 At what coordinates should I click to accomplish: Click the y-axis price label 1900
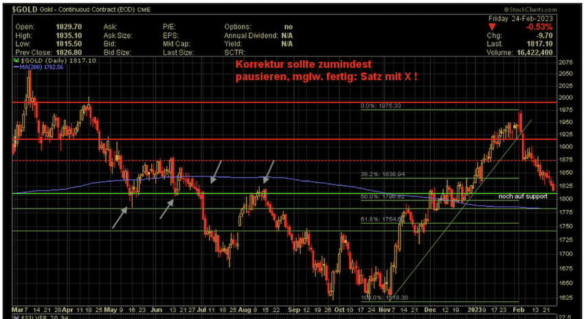pyautogui.click(x=565, y=147)
